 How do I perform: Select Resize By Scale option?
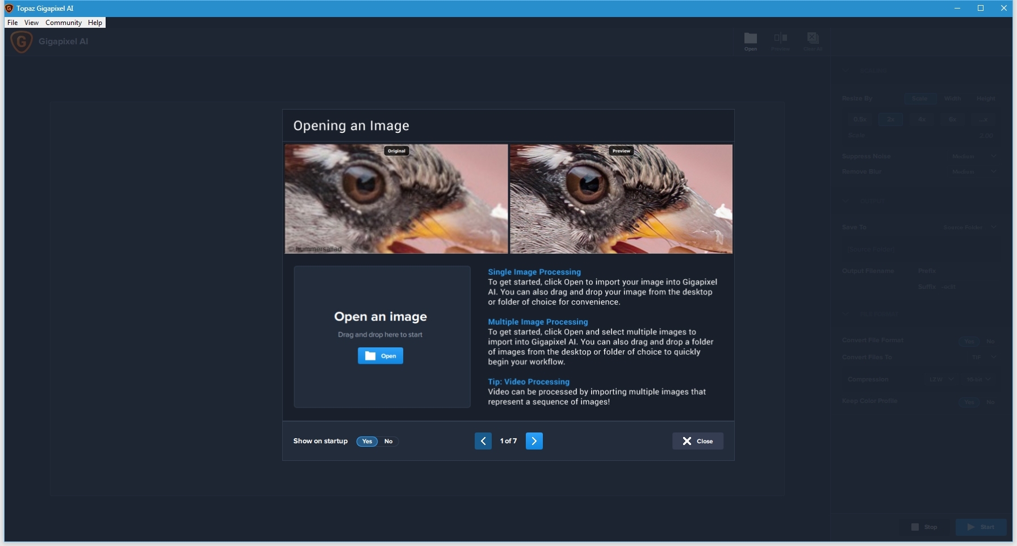pos(920,98)
